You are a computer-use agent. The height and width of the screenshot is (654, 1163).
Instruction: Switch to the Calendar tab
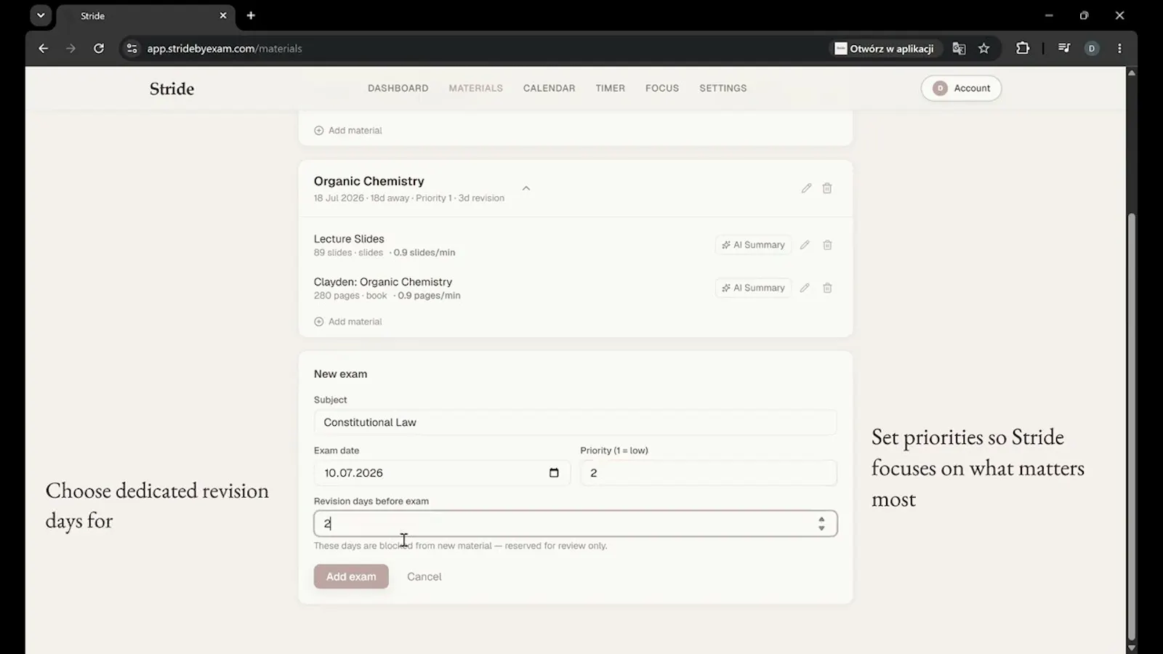click(x=549, y=88)
